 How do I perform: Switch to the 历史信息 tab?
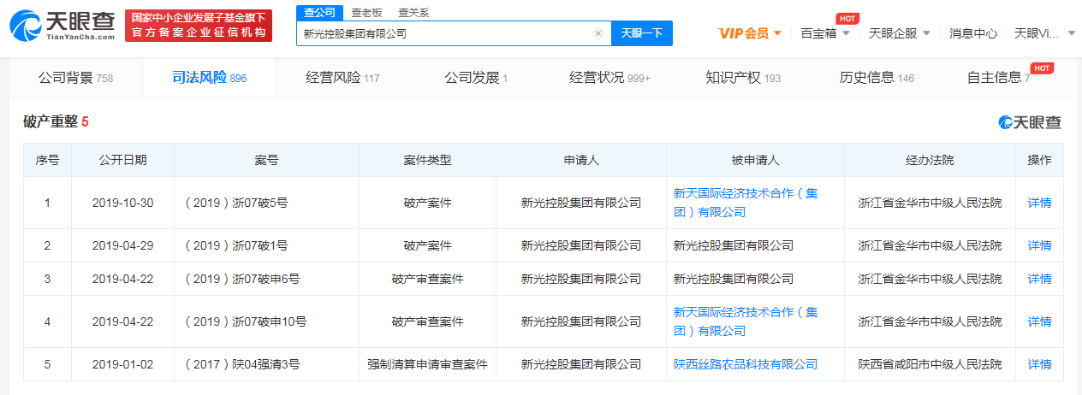(x=877, y=78)
